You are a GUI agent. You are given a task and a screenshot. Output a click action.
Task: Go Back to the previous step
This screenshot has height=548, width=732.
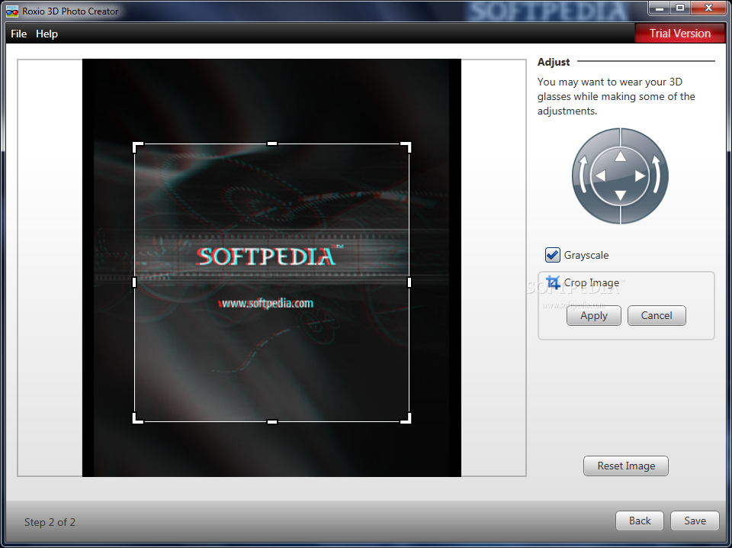tap(640, 521)
